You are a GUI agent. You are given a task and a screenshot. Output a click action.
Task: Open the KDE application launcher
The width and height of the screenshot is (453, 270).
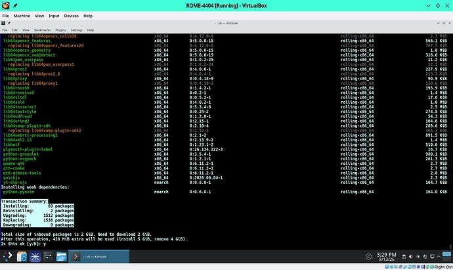[7, 256]
